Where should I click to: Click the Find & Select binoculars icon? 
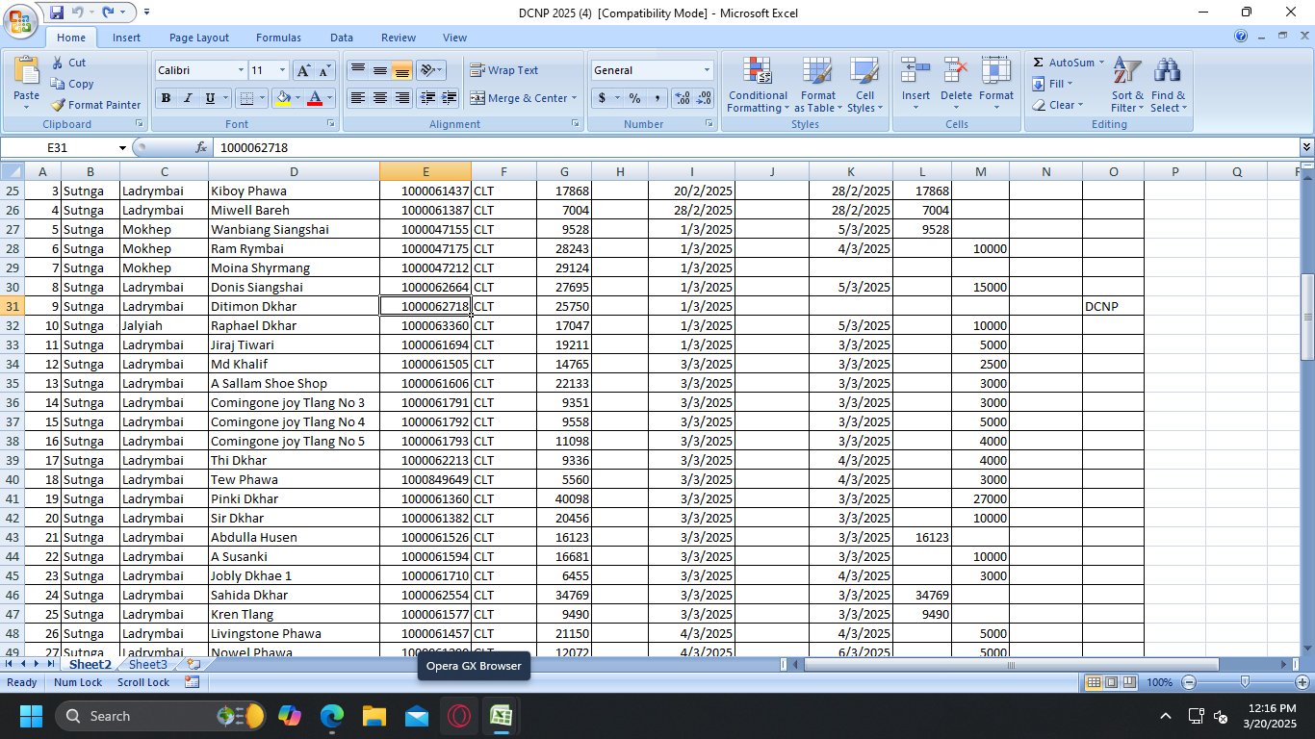(x=1168, y=85)
